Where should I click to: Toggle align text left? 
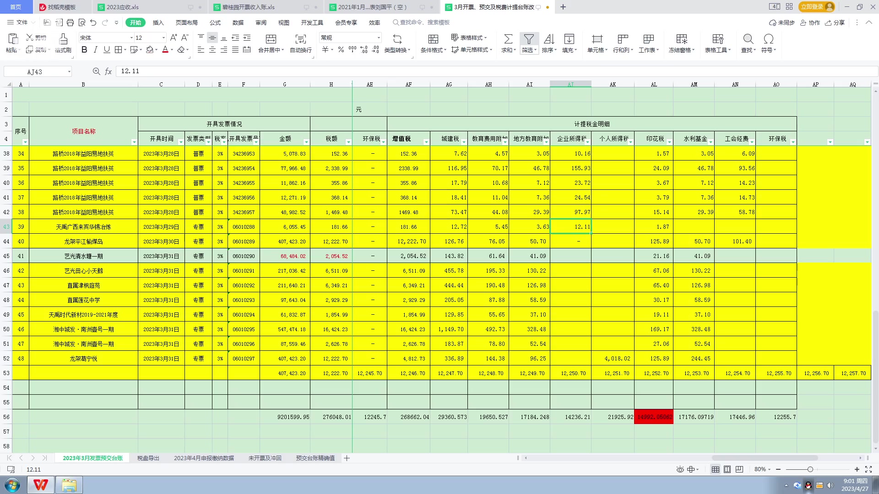[x=201, y=49]
